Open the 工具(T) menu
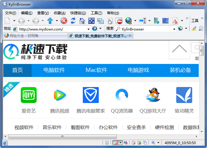This screenshot has width=207, height=148. pyautogui.click(x=96, y=13)
